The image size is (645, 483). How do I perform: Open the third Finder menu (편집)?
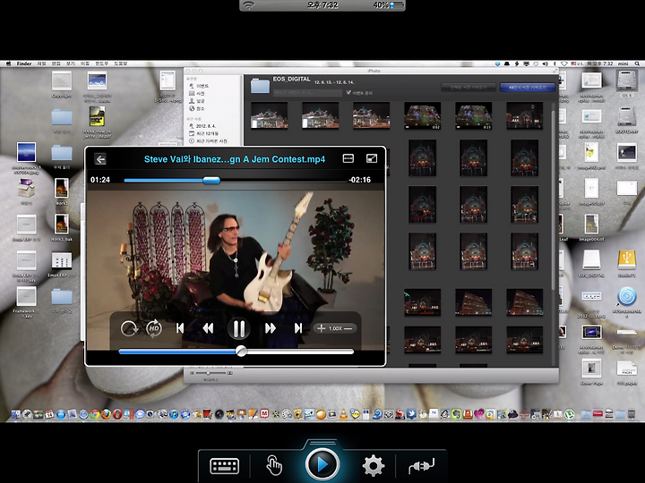56,64
